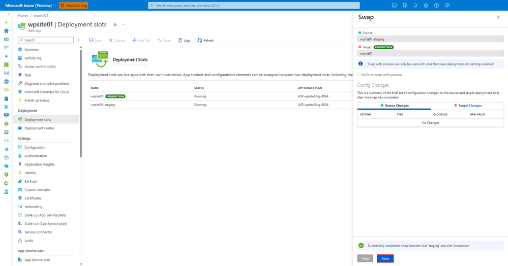Click wpsite01 breadcrumb link
This screenshot has height=266, width=508.
tap(41, 16)
